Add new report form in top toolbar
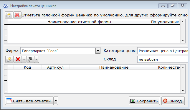 pos(9,15)
